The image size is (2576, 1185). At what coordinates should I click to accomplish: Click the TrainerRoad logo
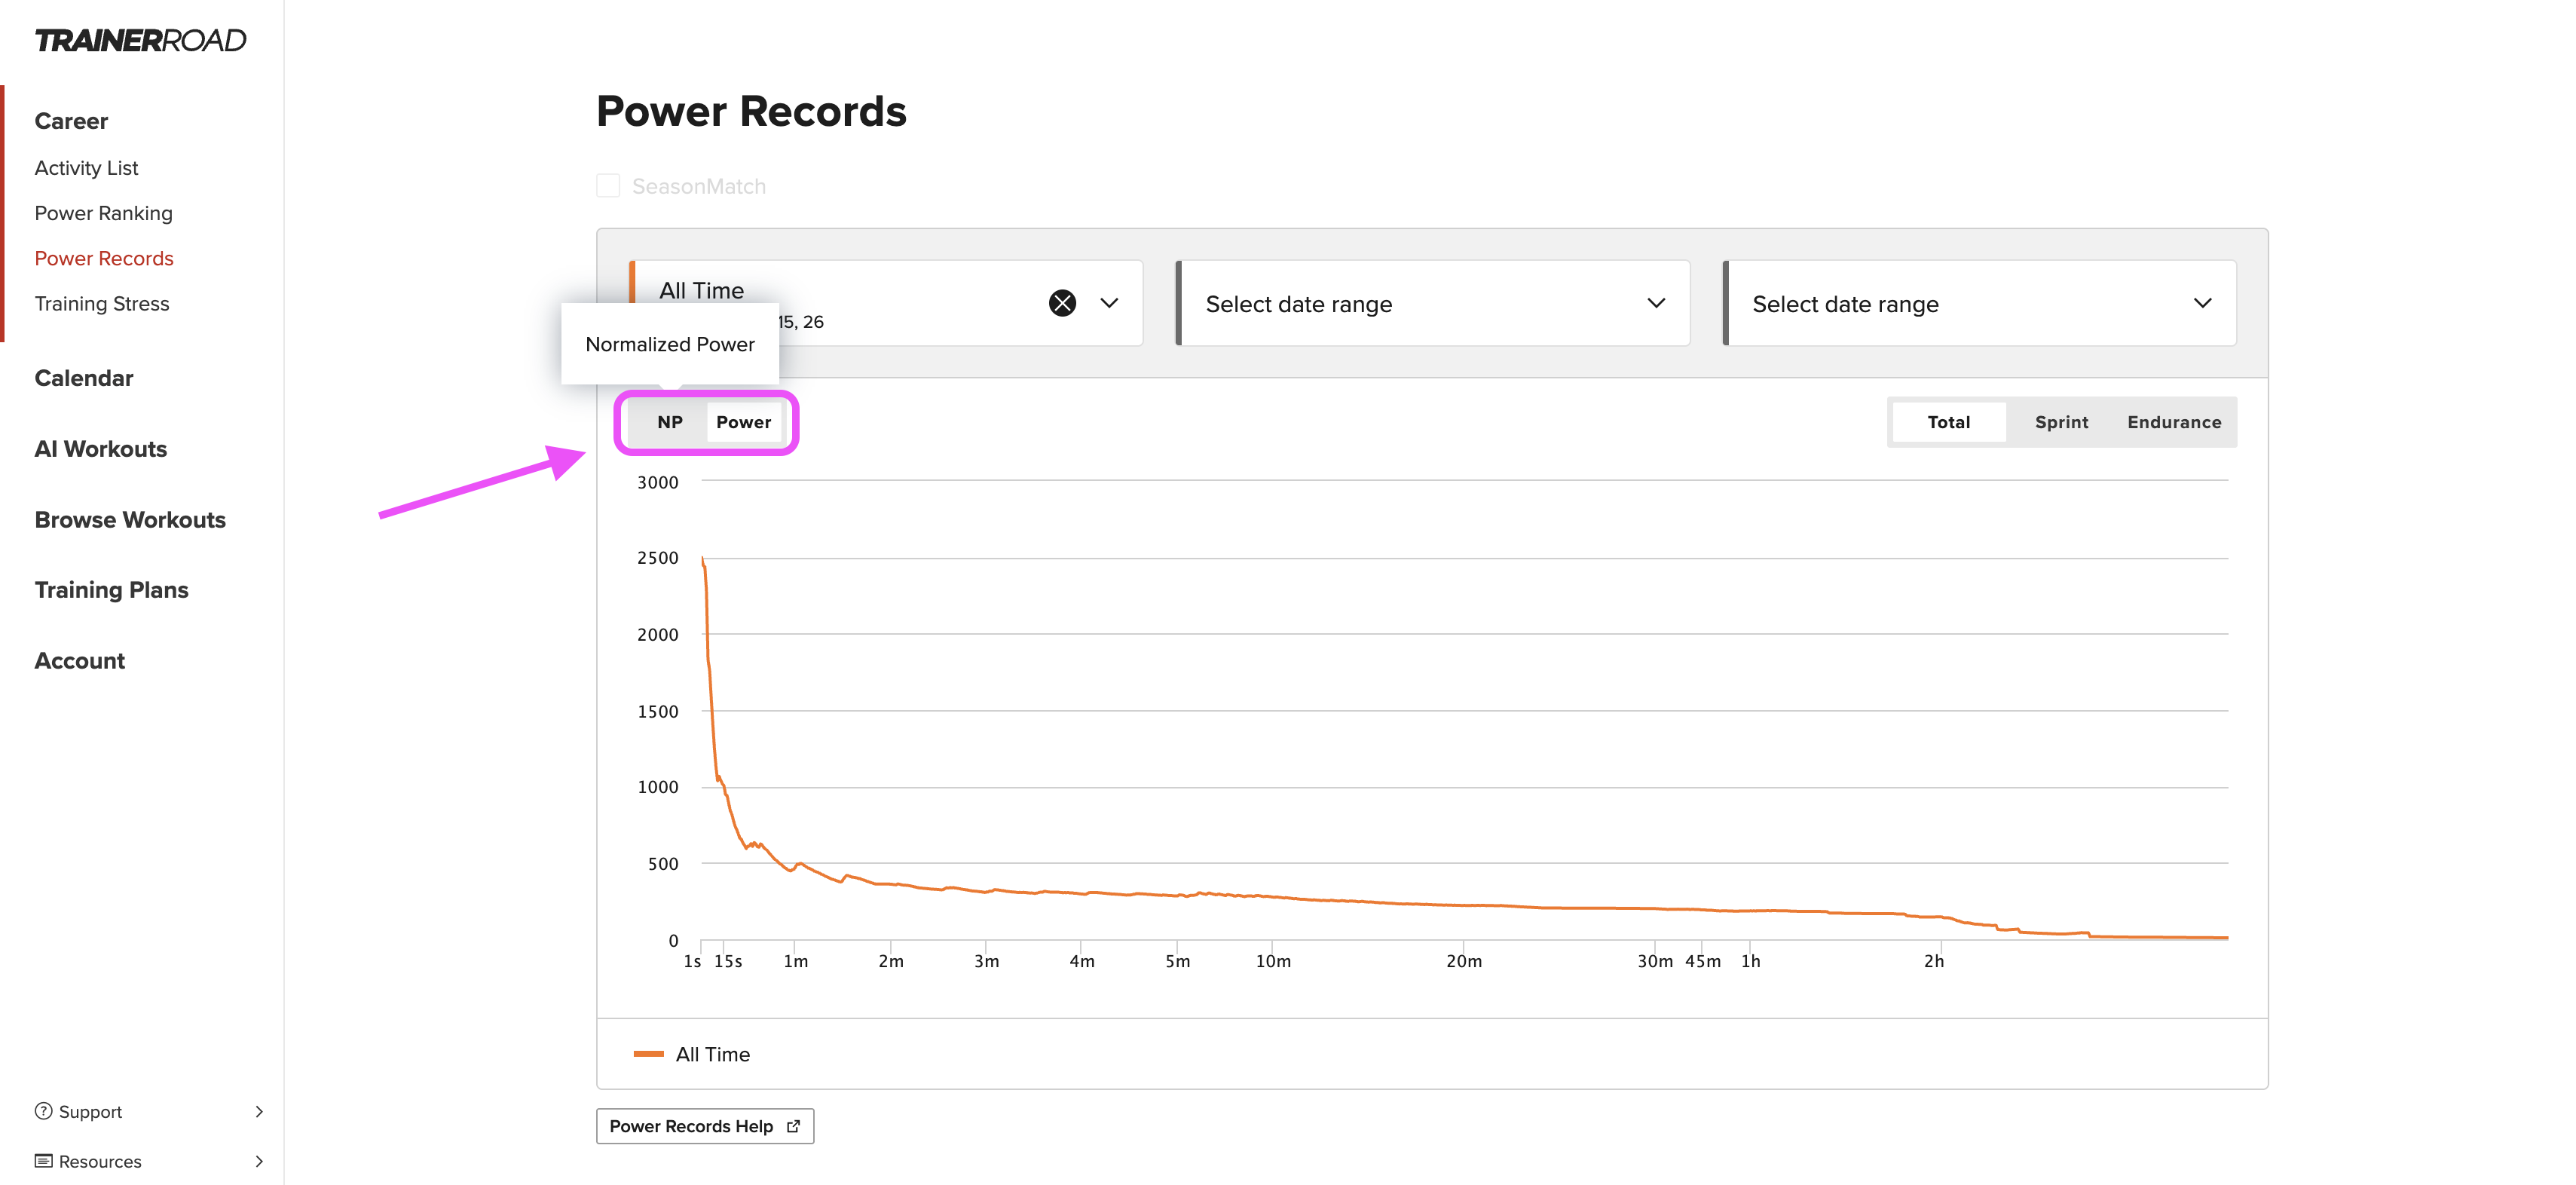(140, 40)
